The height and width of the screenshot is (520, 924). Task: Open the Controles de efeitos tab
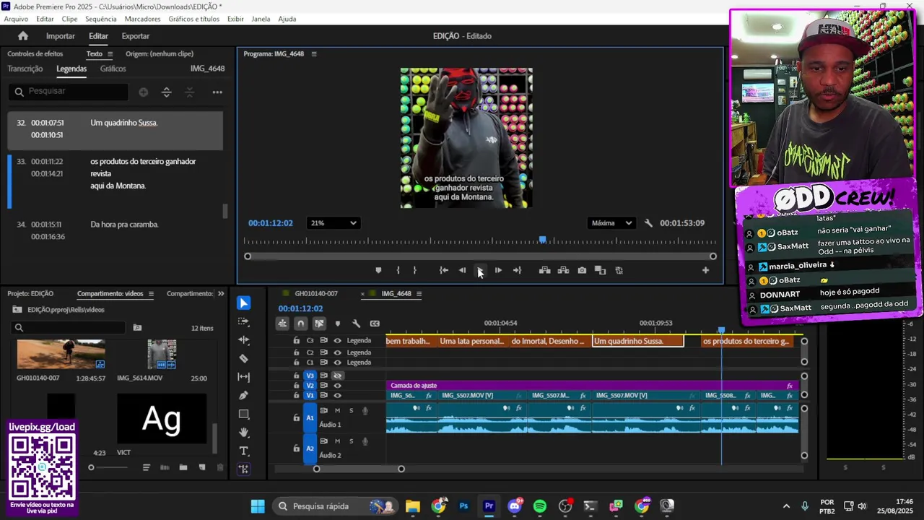click(35, 54)
